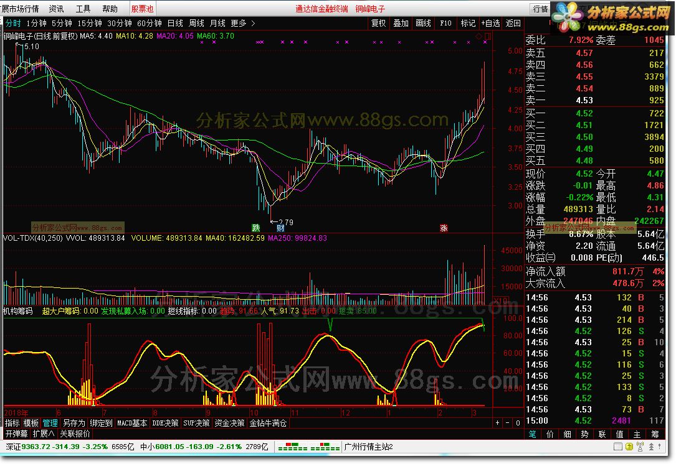This screenshot has width=676, height=464.
Task: Select 金钻牛满仓 indicator template
Action: point(268,423)
